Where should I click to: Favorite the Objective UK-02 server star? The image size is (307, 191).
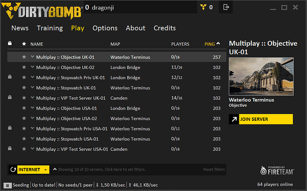[24, 68]
